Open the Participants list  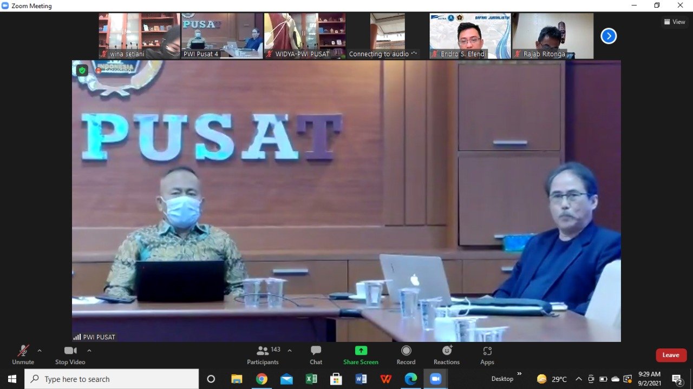coord(263,355)
